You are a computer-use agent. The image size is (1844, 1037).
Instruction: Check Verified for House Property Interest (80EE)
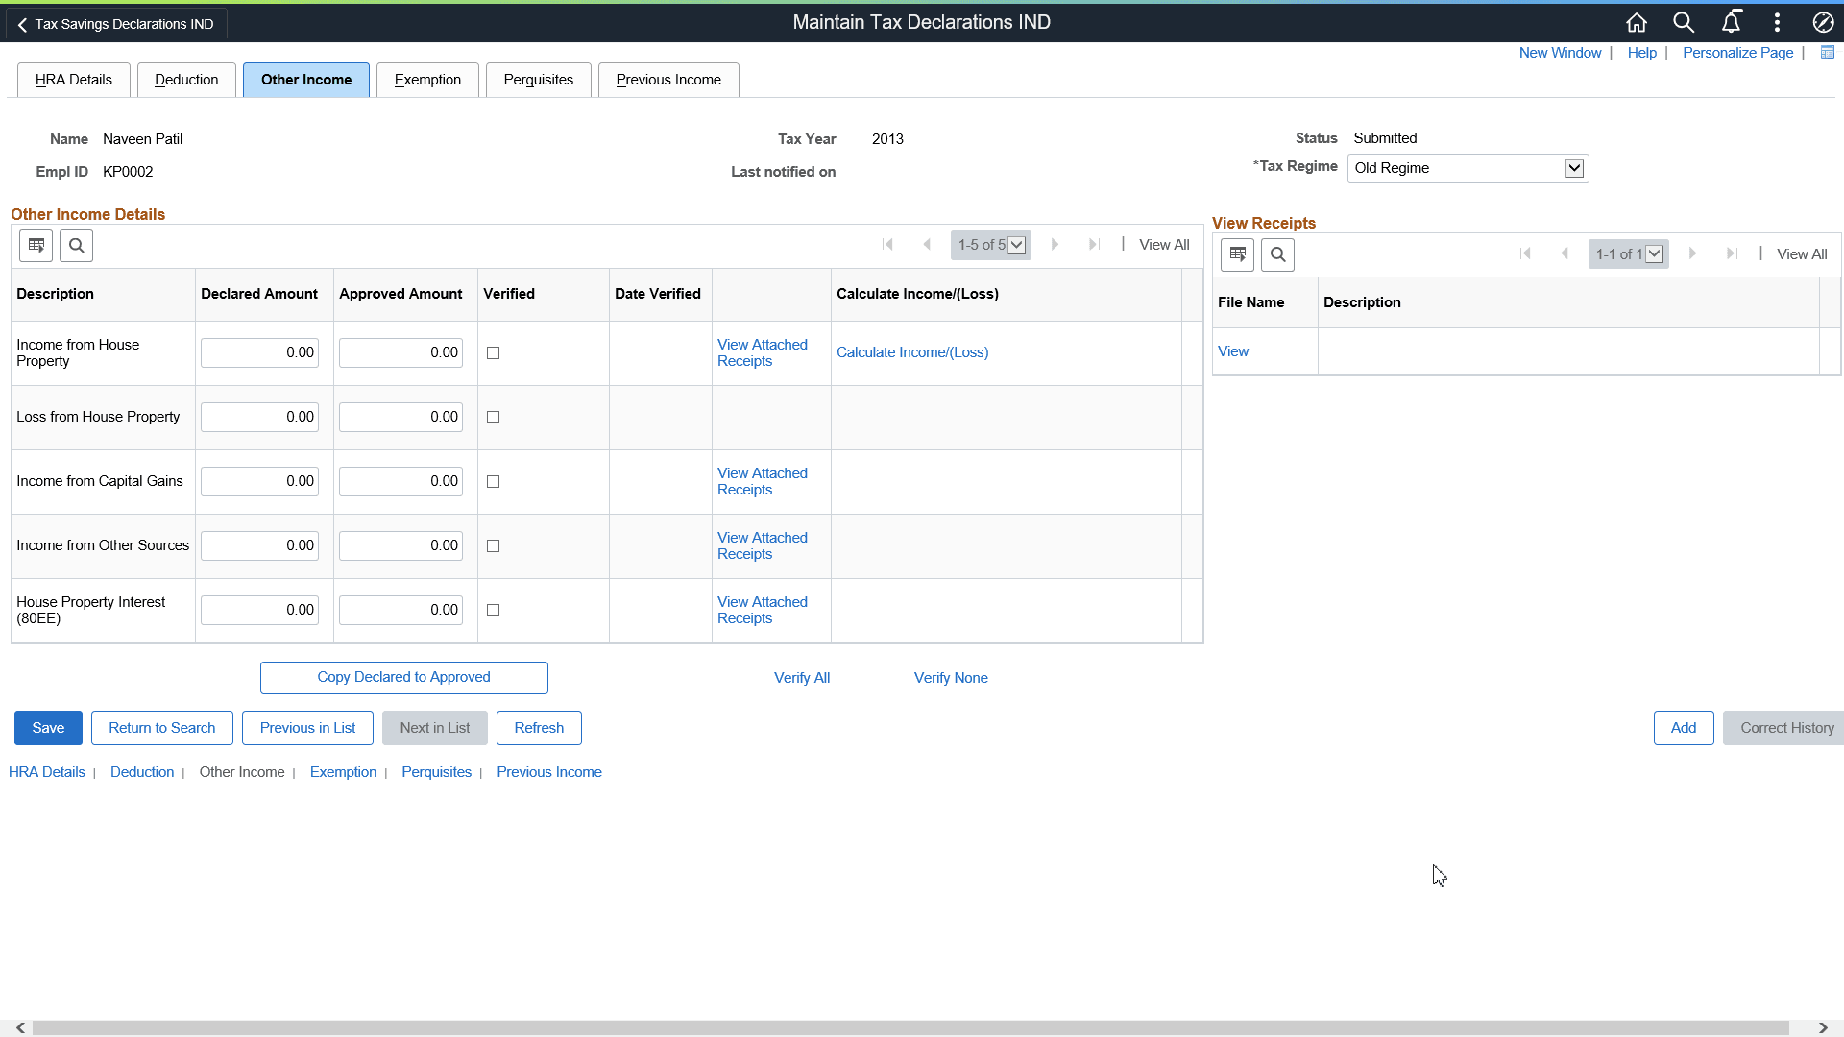click(x=493, y=610)
